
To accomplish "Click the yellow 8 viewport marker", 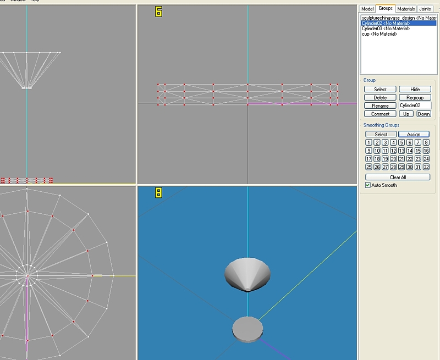I will (158, 192).
